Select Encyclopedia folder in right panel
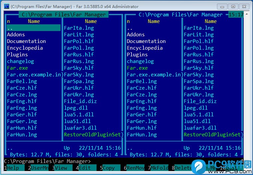Viewport: 253px width, 175px height. [145, 48]
